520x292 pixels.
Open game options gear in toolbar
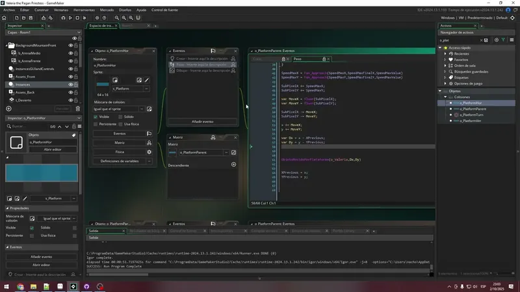click(x=97, y=18)
